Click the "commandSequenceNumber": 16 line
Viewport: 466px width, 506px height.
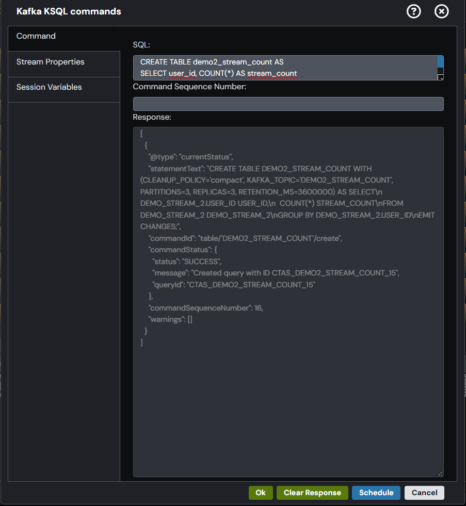(x=206, y=308)
